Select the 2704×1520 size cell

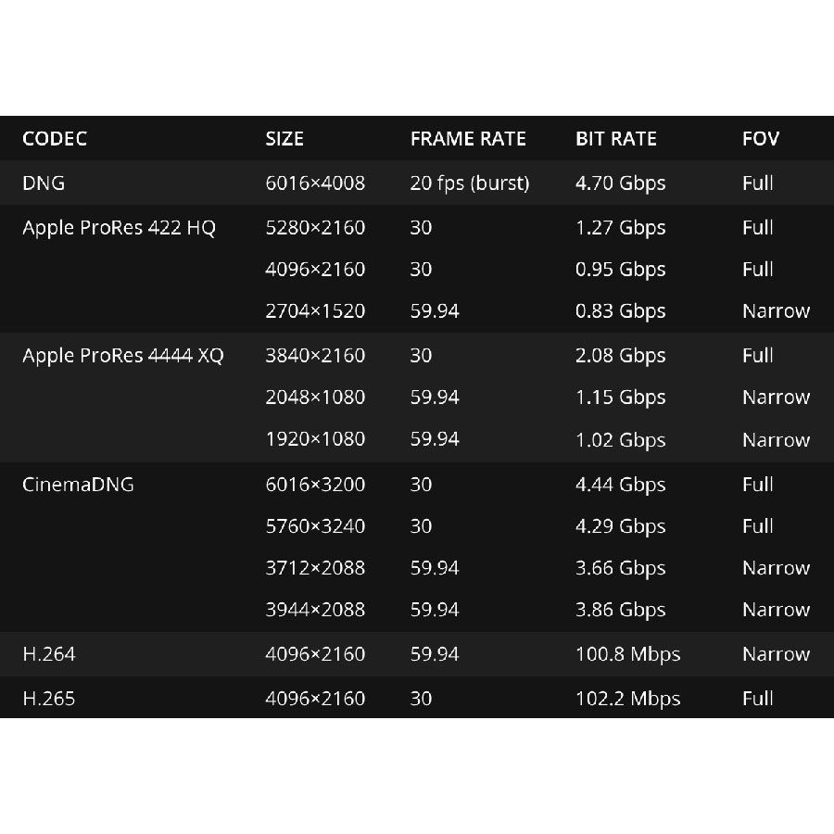315,311
